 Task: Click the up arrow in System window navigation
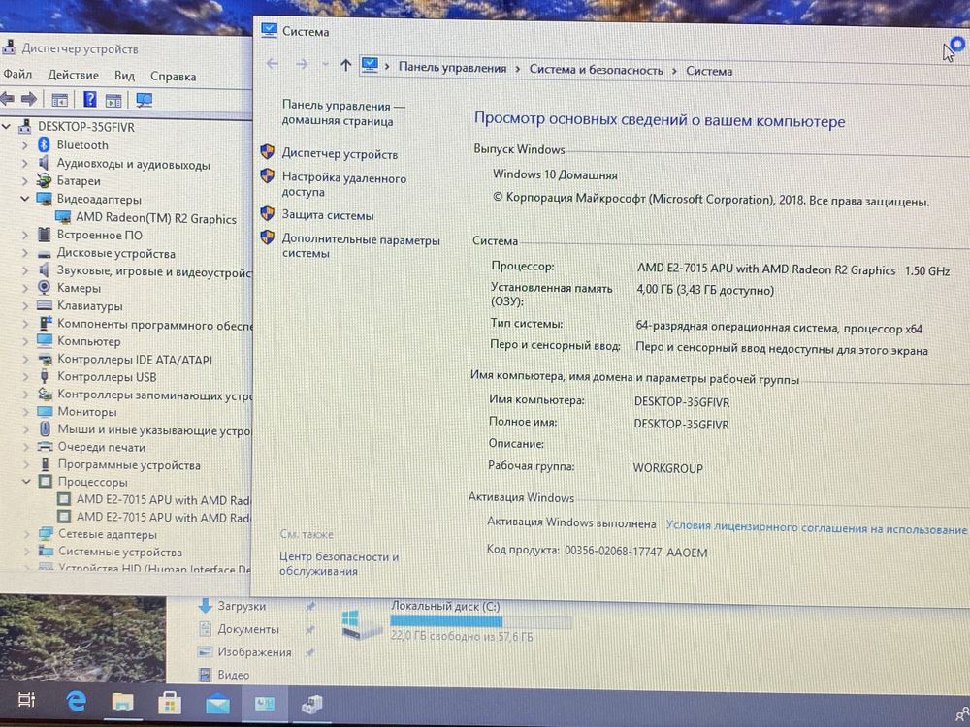point(346,64)
